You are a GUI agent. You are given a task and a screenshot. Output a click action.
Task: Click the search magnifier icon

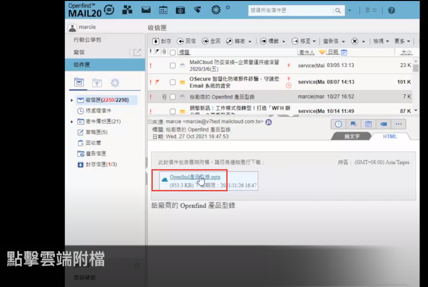pos(338,10)
